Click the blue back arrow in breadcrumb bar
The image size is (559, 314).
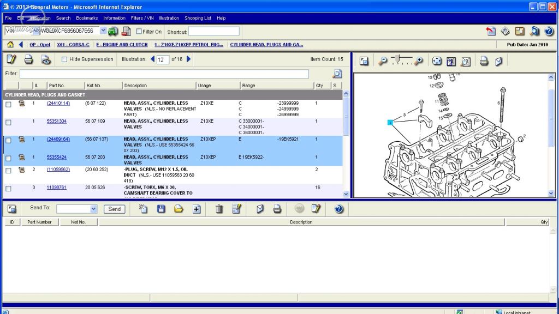(x=21, y=45)
